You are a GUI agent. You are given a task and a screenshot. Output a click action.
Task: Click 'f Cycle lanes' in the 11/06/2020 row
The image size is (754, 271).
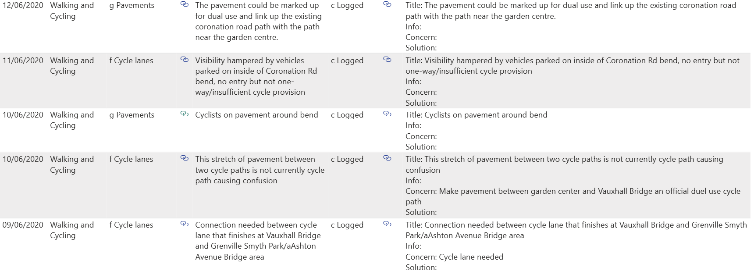click(x=131, y=61)
